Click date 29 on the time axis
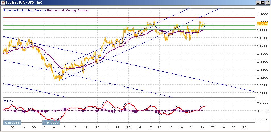The image size is (271, 132). coord(23,127)
